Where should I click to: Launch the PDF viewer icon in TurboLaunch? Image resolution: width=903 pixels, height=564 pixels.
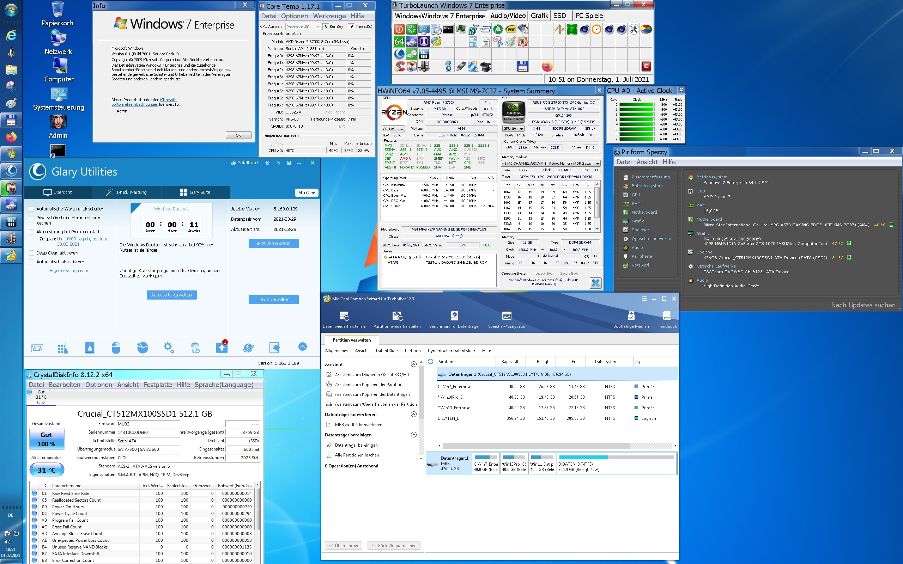[510, 29]
